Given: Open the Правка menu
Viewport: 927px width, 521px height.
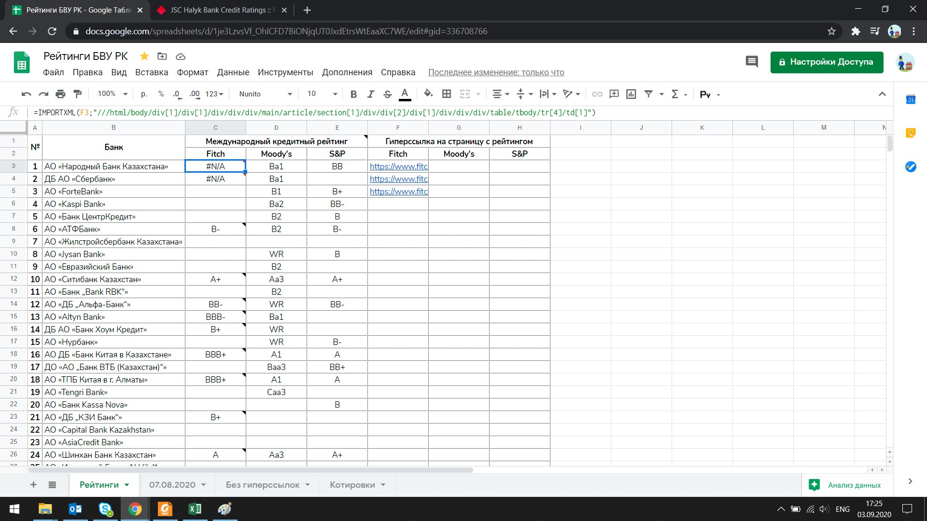Looking at the screenshot, I should click(87, 72).
